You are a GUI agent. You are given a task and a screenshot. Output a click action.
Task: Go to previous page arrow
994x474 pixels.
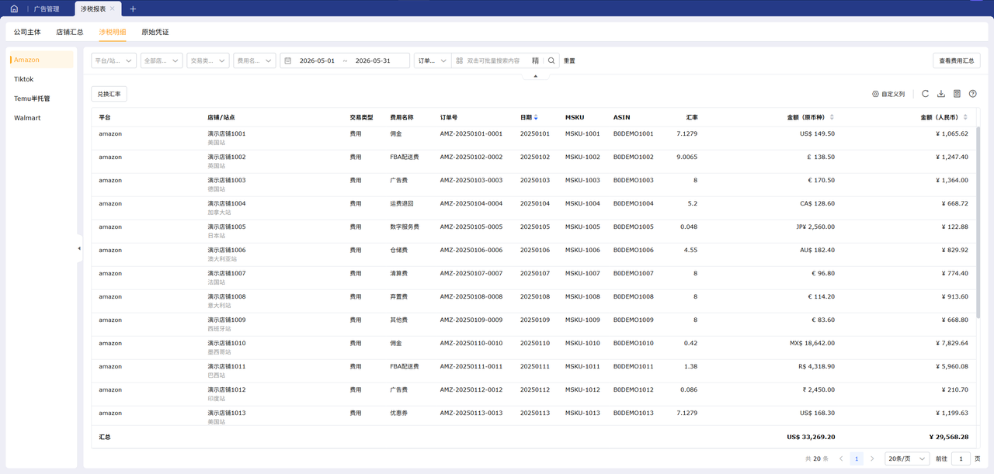841,459
